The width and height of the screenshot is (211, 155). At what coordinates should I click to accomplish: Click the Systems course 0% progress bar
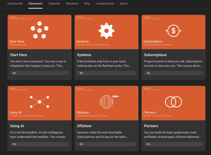106,73
